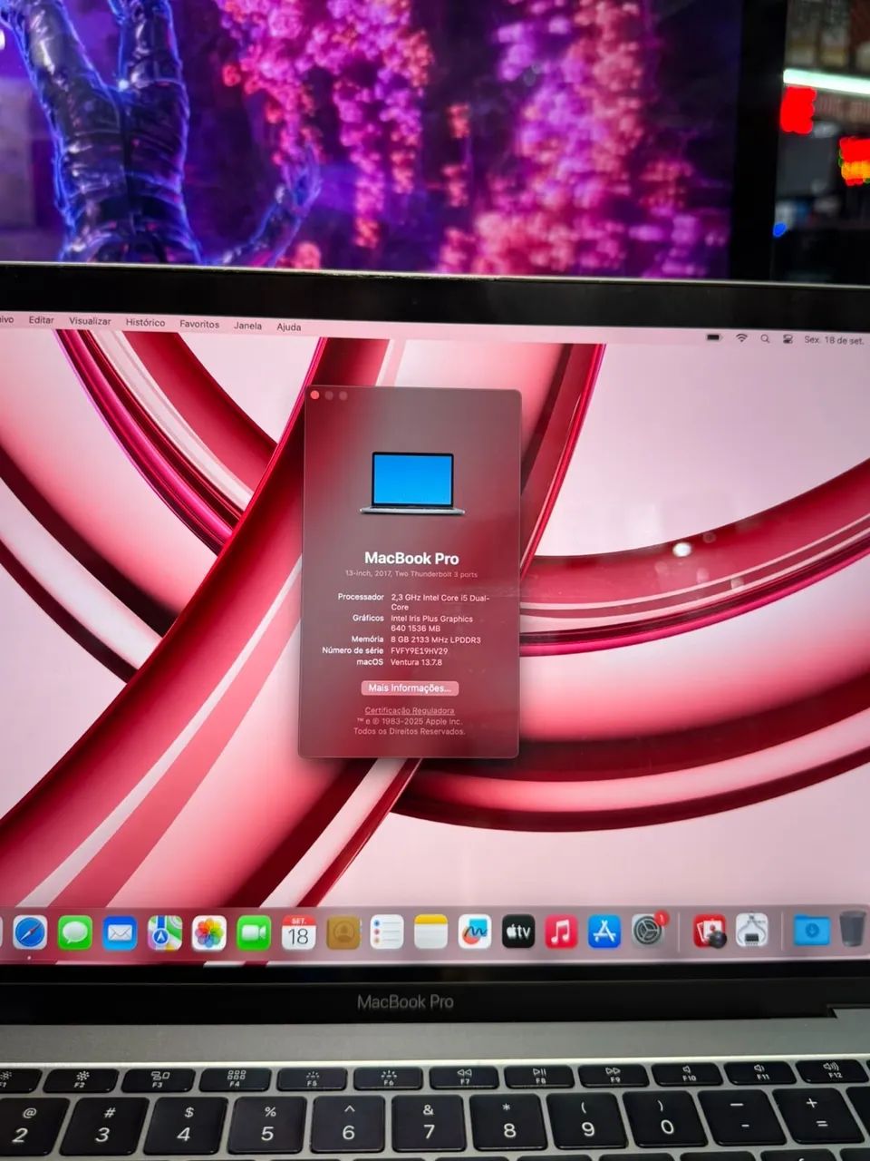Image resolution: width=870 pixels, height=1161 pixels.
Task: Open Migration Assistant icon in Dock
Action: coord(751,930)
